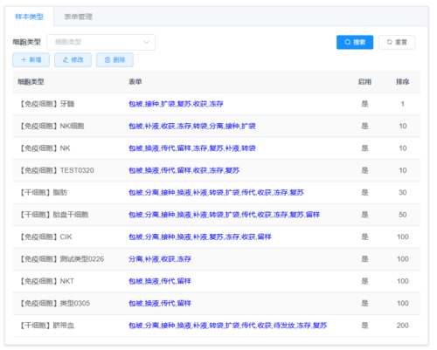This screenshot has width=437, height=350.
Task: Select the 【免疫细胞】NKT table row
Action: (216, 281)
